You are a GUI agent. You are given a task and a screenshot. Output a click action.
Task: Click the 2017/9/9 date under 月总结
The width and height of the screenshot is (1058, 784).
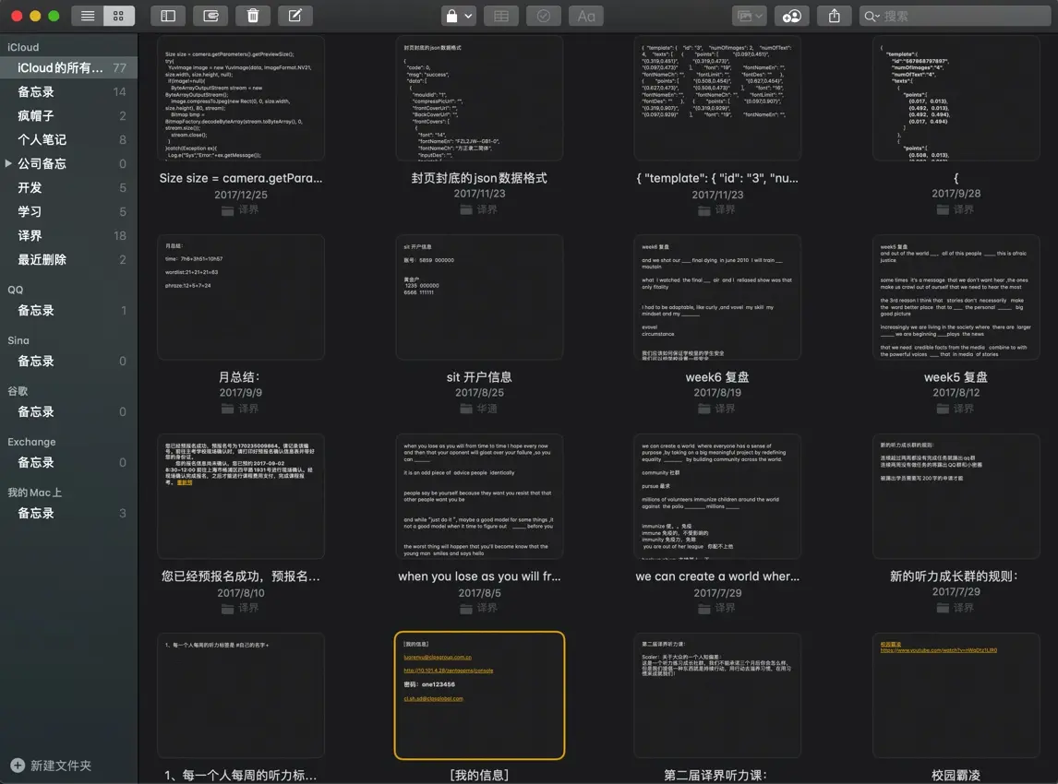(241, 392)
